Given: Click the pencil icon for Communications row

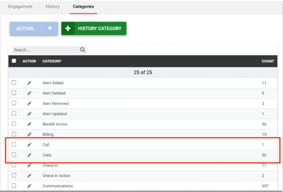Looking at the screenshot, I should [x=29, y=186].
